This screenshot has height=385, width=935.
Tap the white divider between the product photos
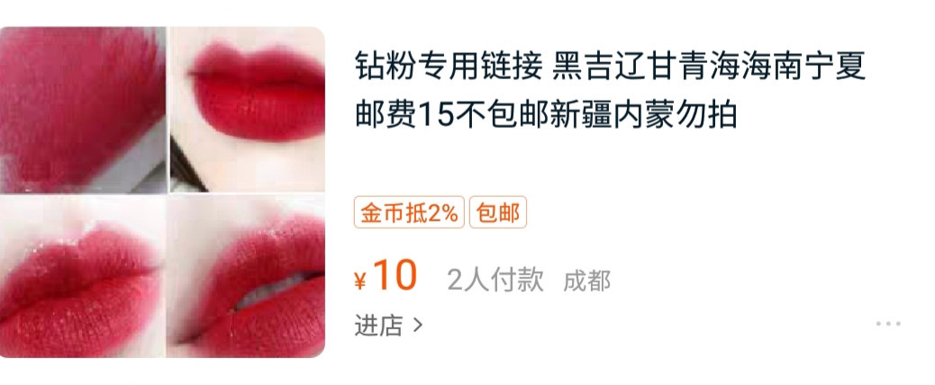pos(168,110)
